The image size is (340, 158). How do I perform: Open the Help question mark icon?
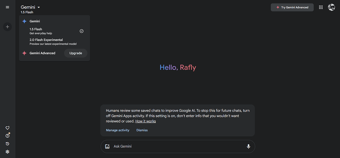(x=7, y=136)
